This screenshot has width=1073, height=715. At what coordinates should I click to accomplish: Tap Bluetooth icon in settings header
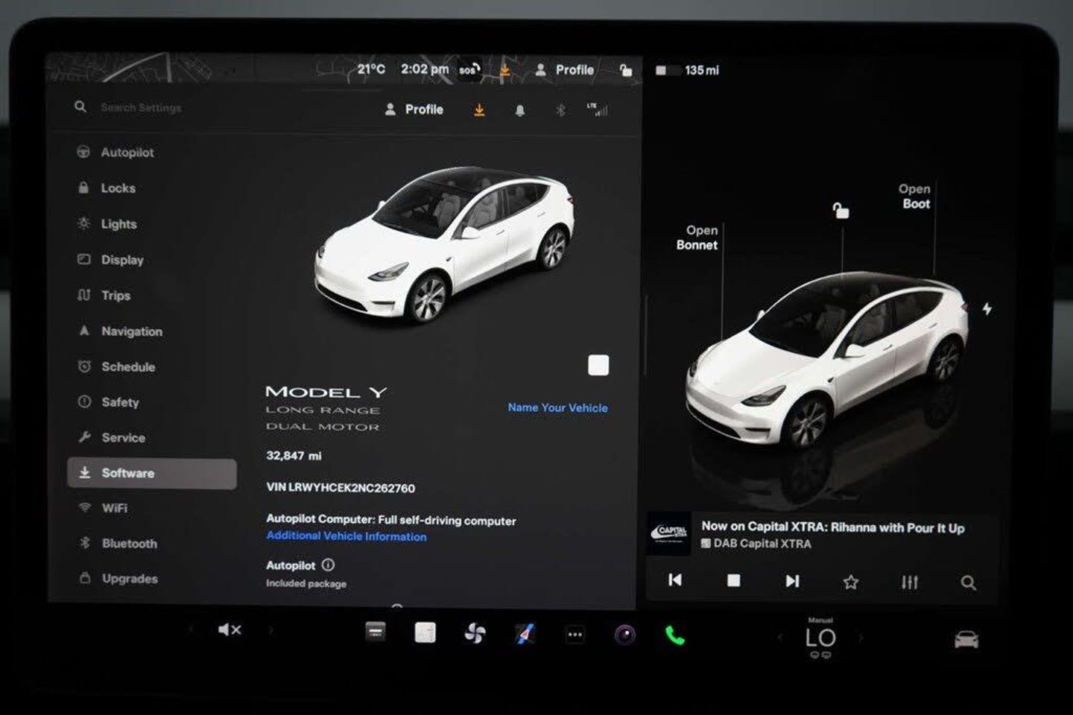coord(560,110)
